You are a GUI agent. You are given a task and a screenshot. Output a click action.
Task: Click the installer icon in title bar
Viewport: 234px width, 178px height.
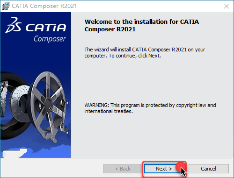[x=6, y=6]
